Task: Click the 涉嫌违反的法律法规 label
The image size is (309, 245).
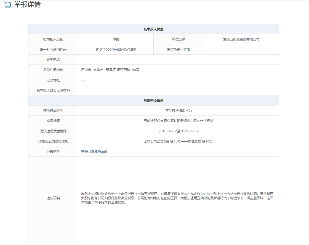Action: point(53,141)
